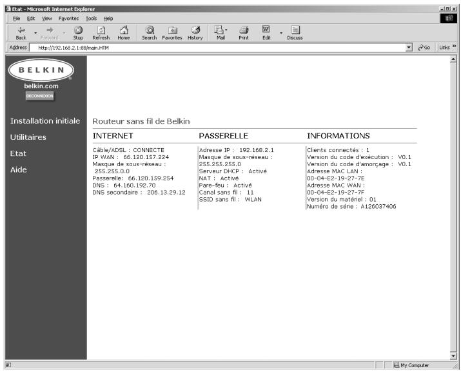Open the Help menu

point(108,19)
